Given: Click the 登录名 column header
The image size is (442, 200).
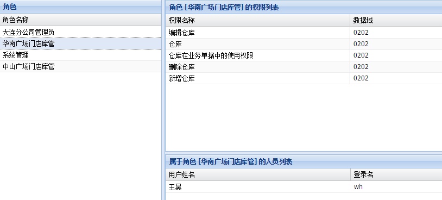Looking at the screenshot, I should tap(396, 175).
